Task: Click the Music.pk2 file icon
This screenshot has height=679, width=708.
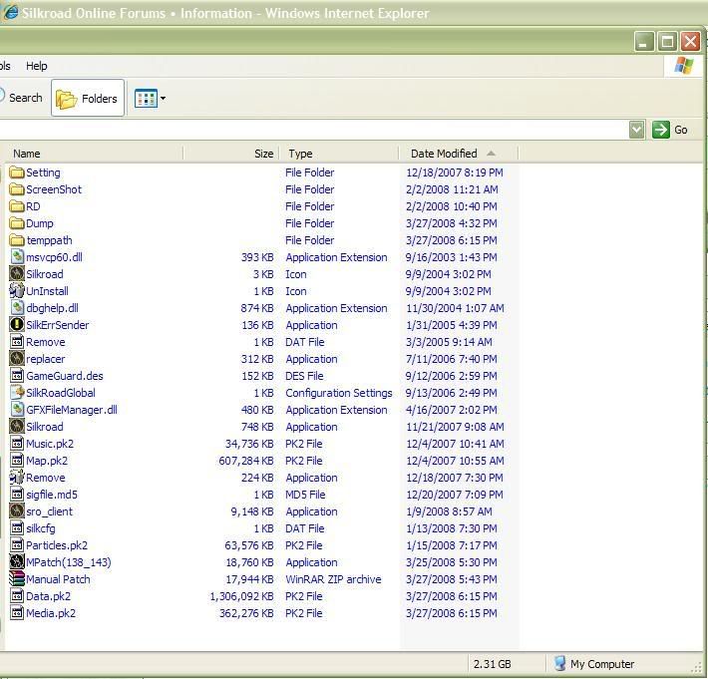Action: pos(17,444)
